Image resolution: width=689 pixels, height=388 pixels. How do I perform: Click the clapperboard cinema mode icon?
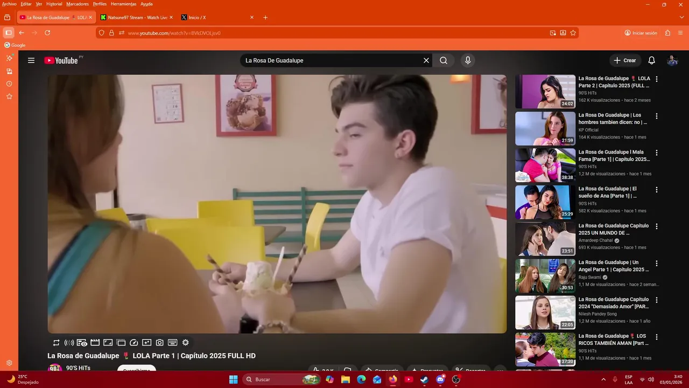click(95, 343)
